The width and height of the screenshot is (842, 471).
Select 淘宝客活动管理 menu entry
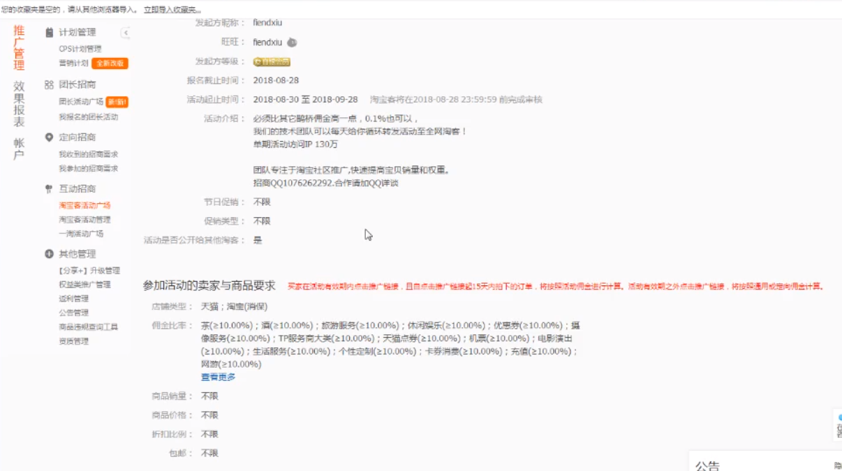pos(84,220)
